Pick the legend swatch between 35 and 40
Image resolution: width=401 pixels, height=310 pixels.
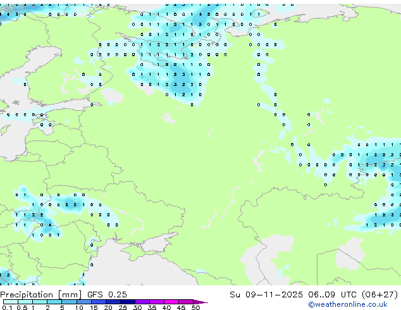(x=157, y=302)
